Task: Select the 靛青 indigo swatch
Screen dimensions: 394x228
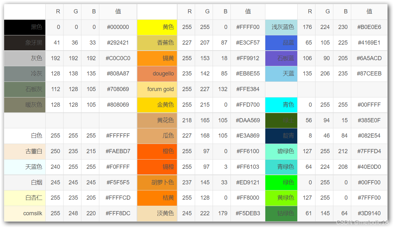Action: (x=281, y=136)
